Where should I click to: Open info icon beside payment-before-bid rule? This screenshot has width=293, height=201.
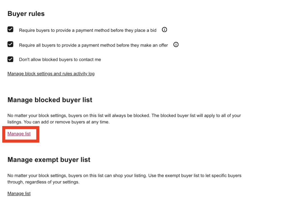[x=165, y=30]
